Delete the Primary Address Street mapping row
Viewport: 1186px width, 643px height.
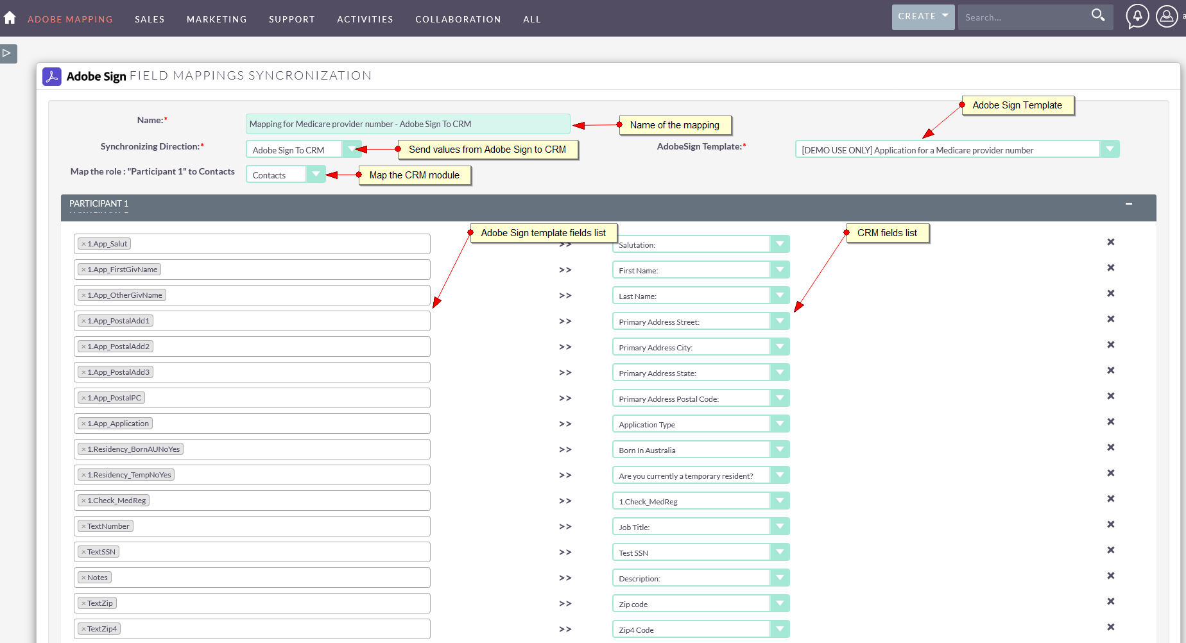(1111, 319)
